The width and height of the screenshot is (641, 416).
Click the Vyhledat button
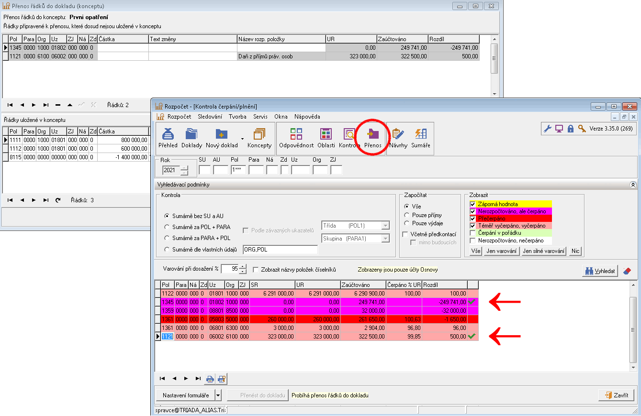click(600, 271)
